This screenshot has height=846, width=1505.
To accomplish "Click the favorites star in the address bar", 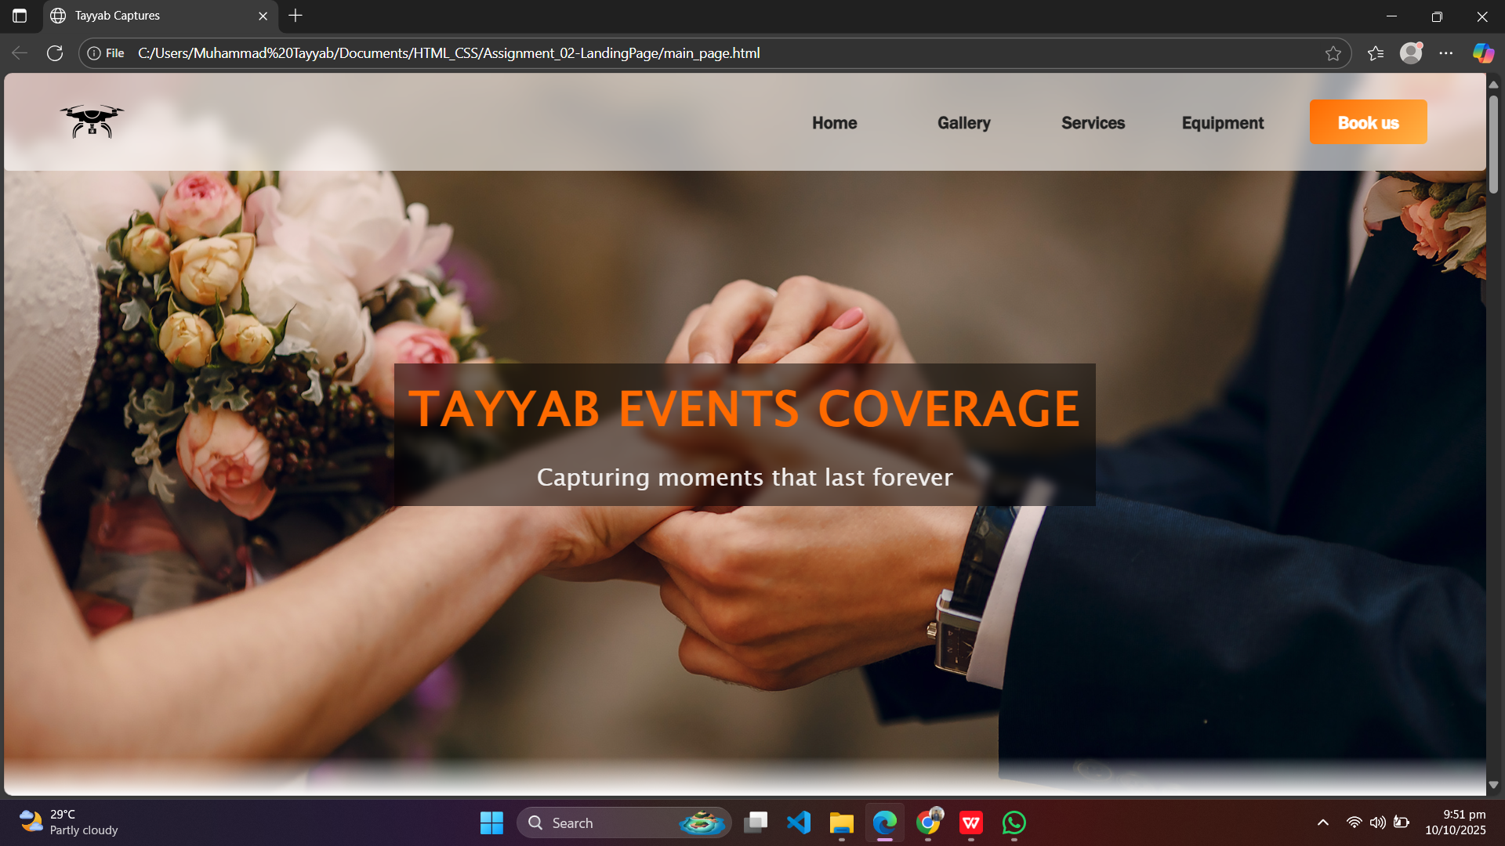I will coord(1334,52).
